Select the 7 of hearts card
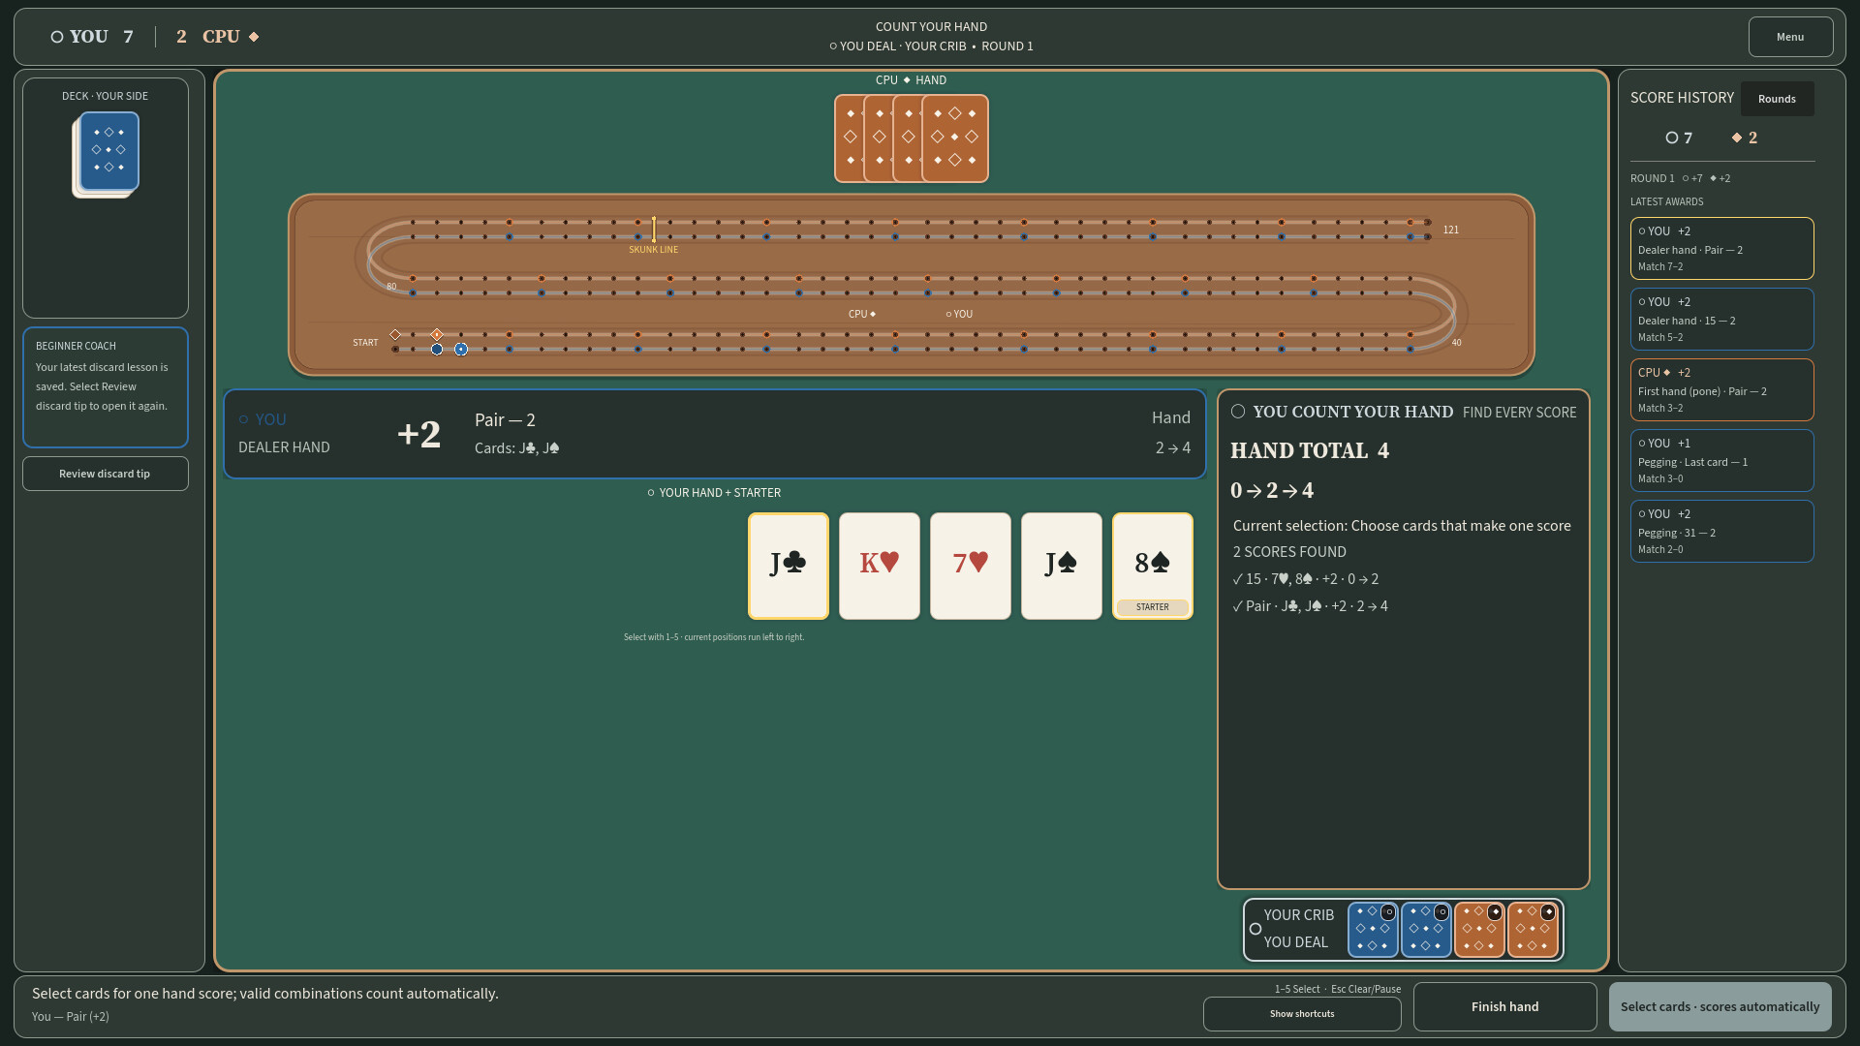This screenshot has height=1046, width=1860. [x=970, y=566]
